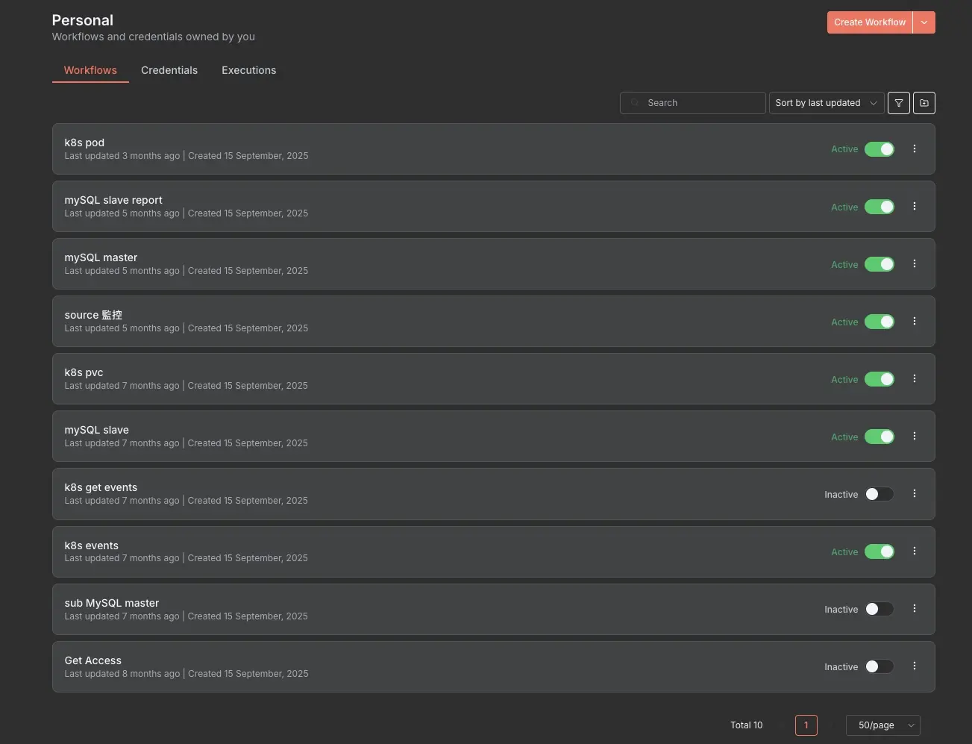This screenshot has height=744, width=972.
Task: Open actions menu for source 監控
Action: 914,321
